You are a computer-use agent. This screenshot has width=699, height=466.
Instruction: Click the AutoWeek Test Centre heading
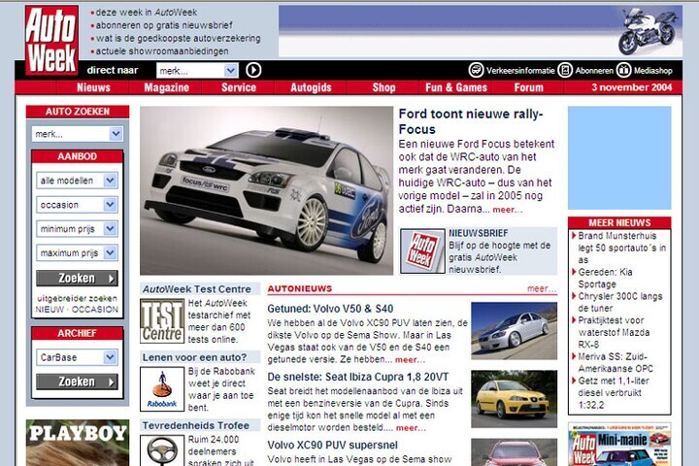196,289
